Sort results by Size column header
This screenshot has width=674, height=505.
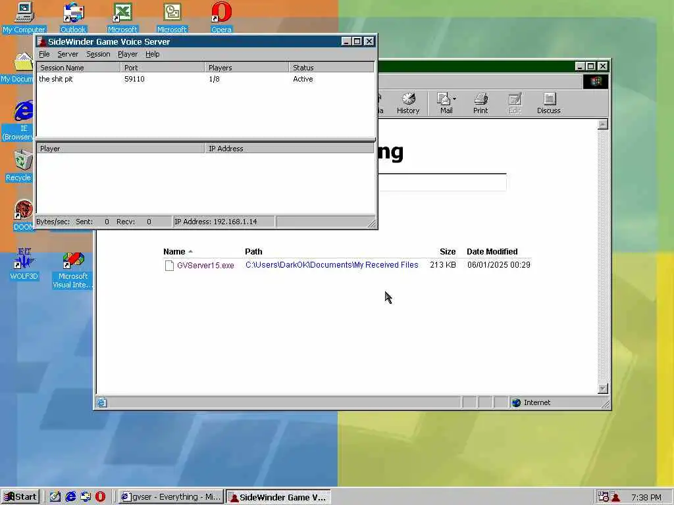tap(448, 252)
